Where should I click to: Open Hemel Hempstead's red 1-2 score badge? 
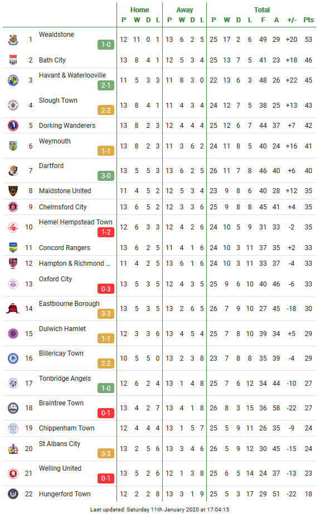click(x=106, y=232)
